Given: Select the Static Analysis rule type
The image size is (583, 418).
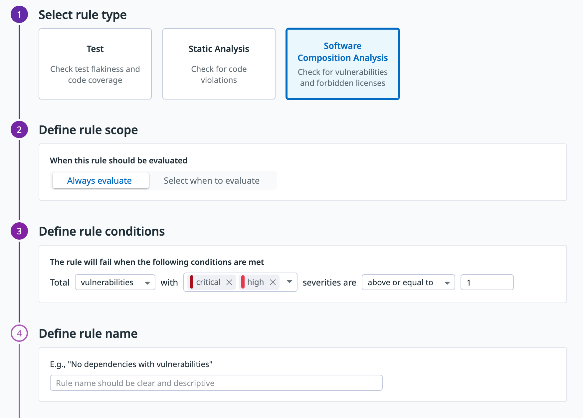Looking at the screenshot, I should pos(219,64).
